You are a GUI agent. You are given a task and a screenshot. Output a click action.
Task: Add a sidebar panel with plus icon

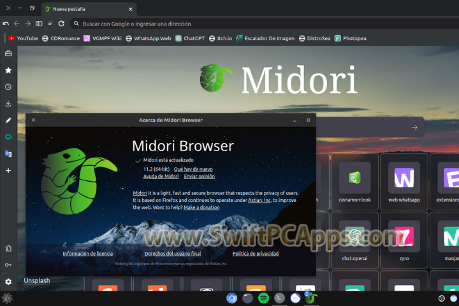click(x=8, y=170)
